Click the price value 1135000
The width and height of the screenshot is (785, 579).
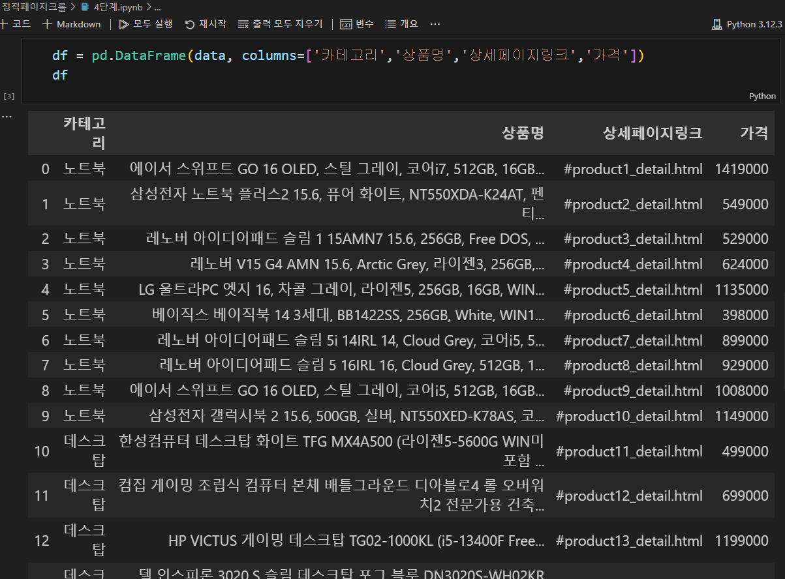point(741,289)
